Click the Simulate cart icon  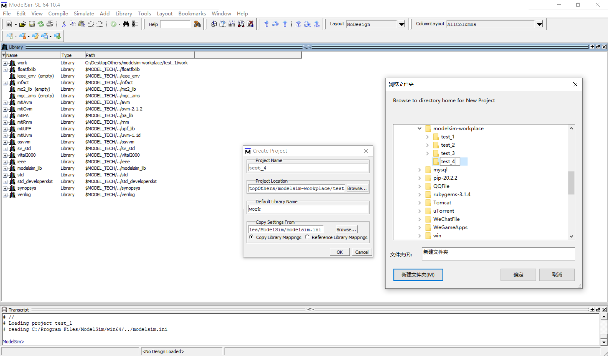coord(241,24)
